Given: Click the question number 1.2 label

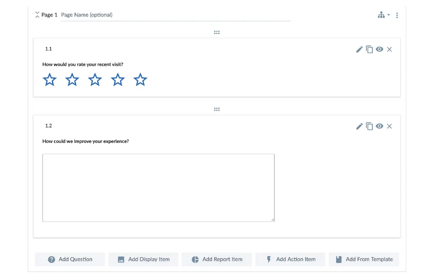Looking at the screenshot, I should click(48, 125).
